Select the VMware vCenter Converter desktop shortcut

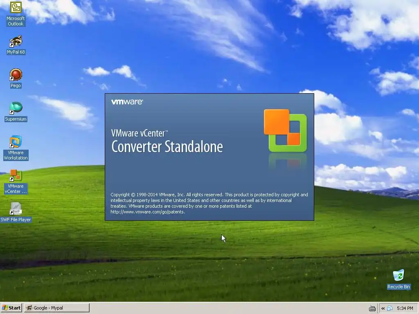(x=16, y=182)
